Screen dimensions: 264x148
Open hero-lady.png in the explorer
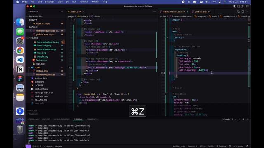pos(44,46)
